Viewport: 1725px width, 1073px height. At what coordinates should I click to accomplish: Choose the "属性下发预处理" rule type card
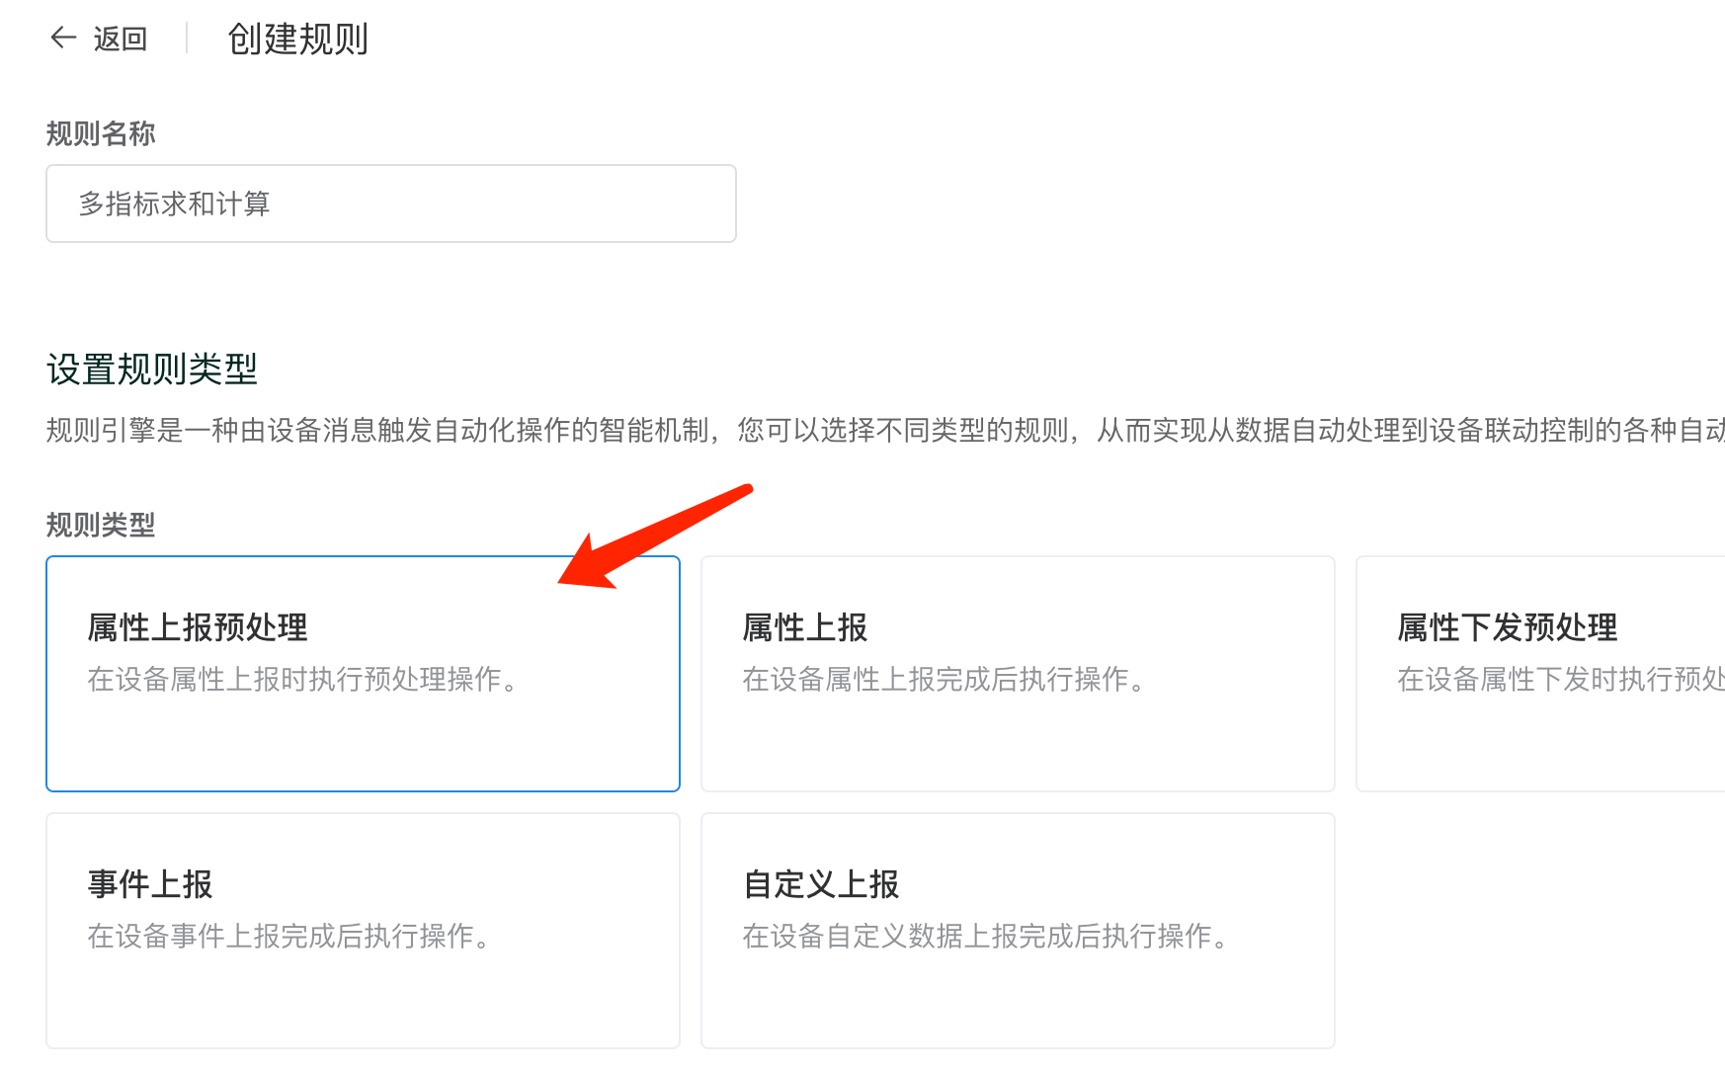pos(1541,731)
